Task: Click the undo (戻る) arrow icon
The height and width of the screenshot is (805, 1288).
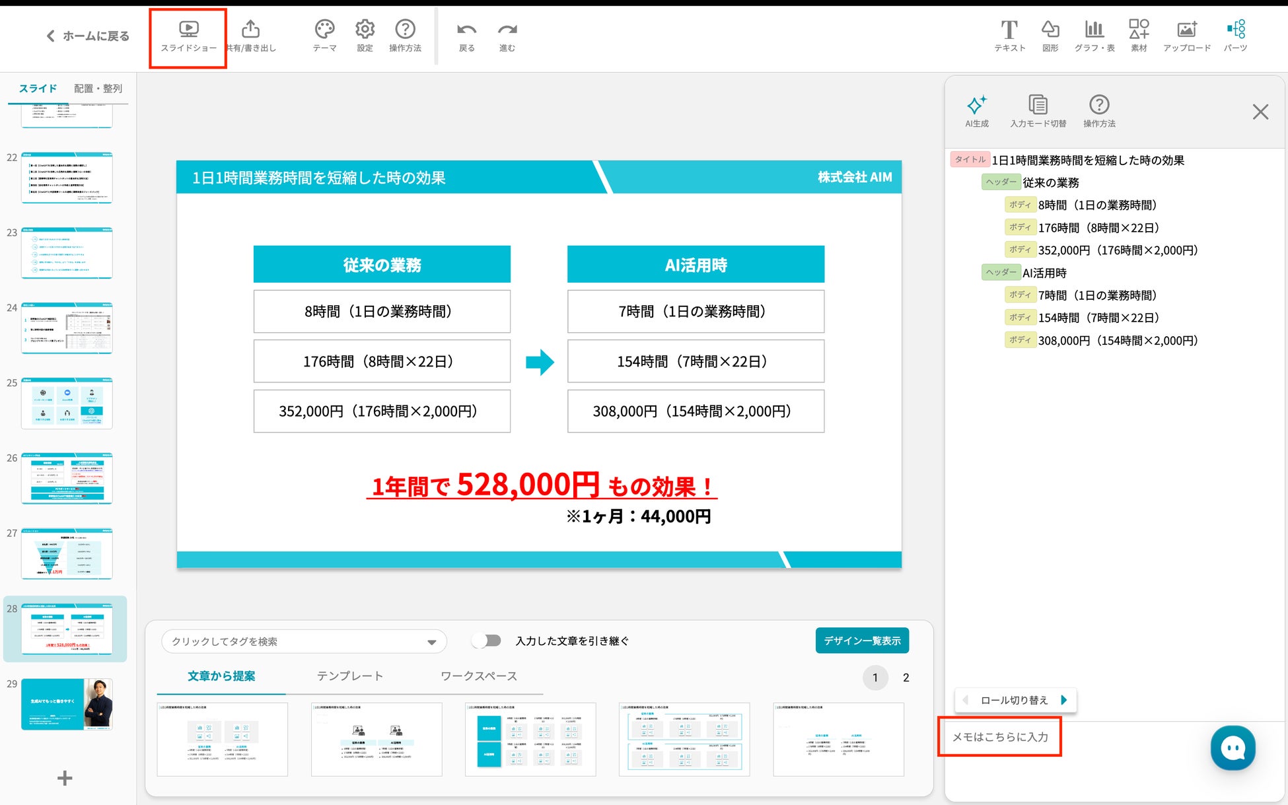Action: tap(466, 30)
